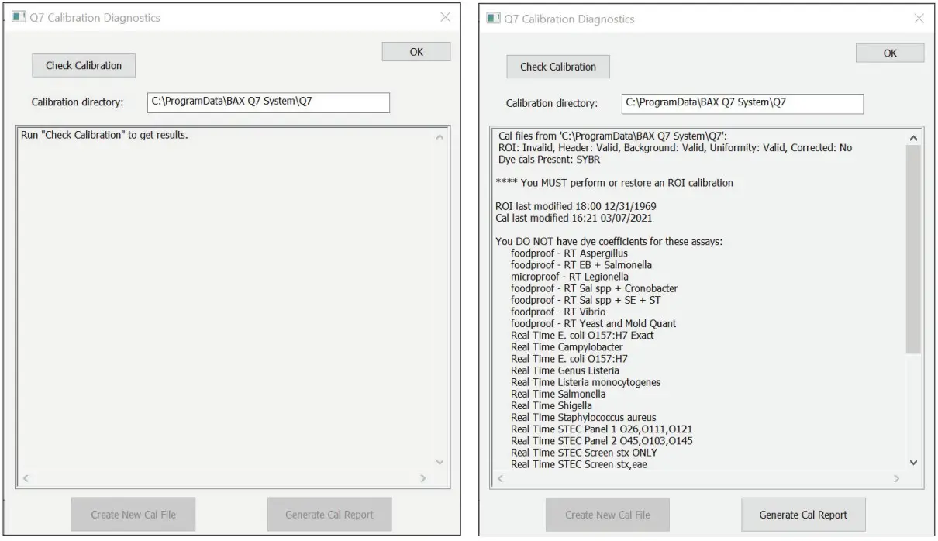This screenshot has width=938, height=541.
Task: Click the right window's title bar app icon
Action: [x=493, y=19]
